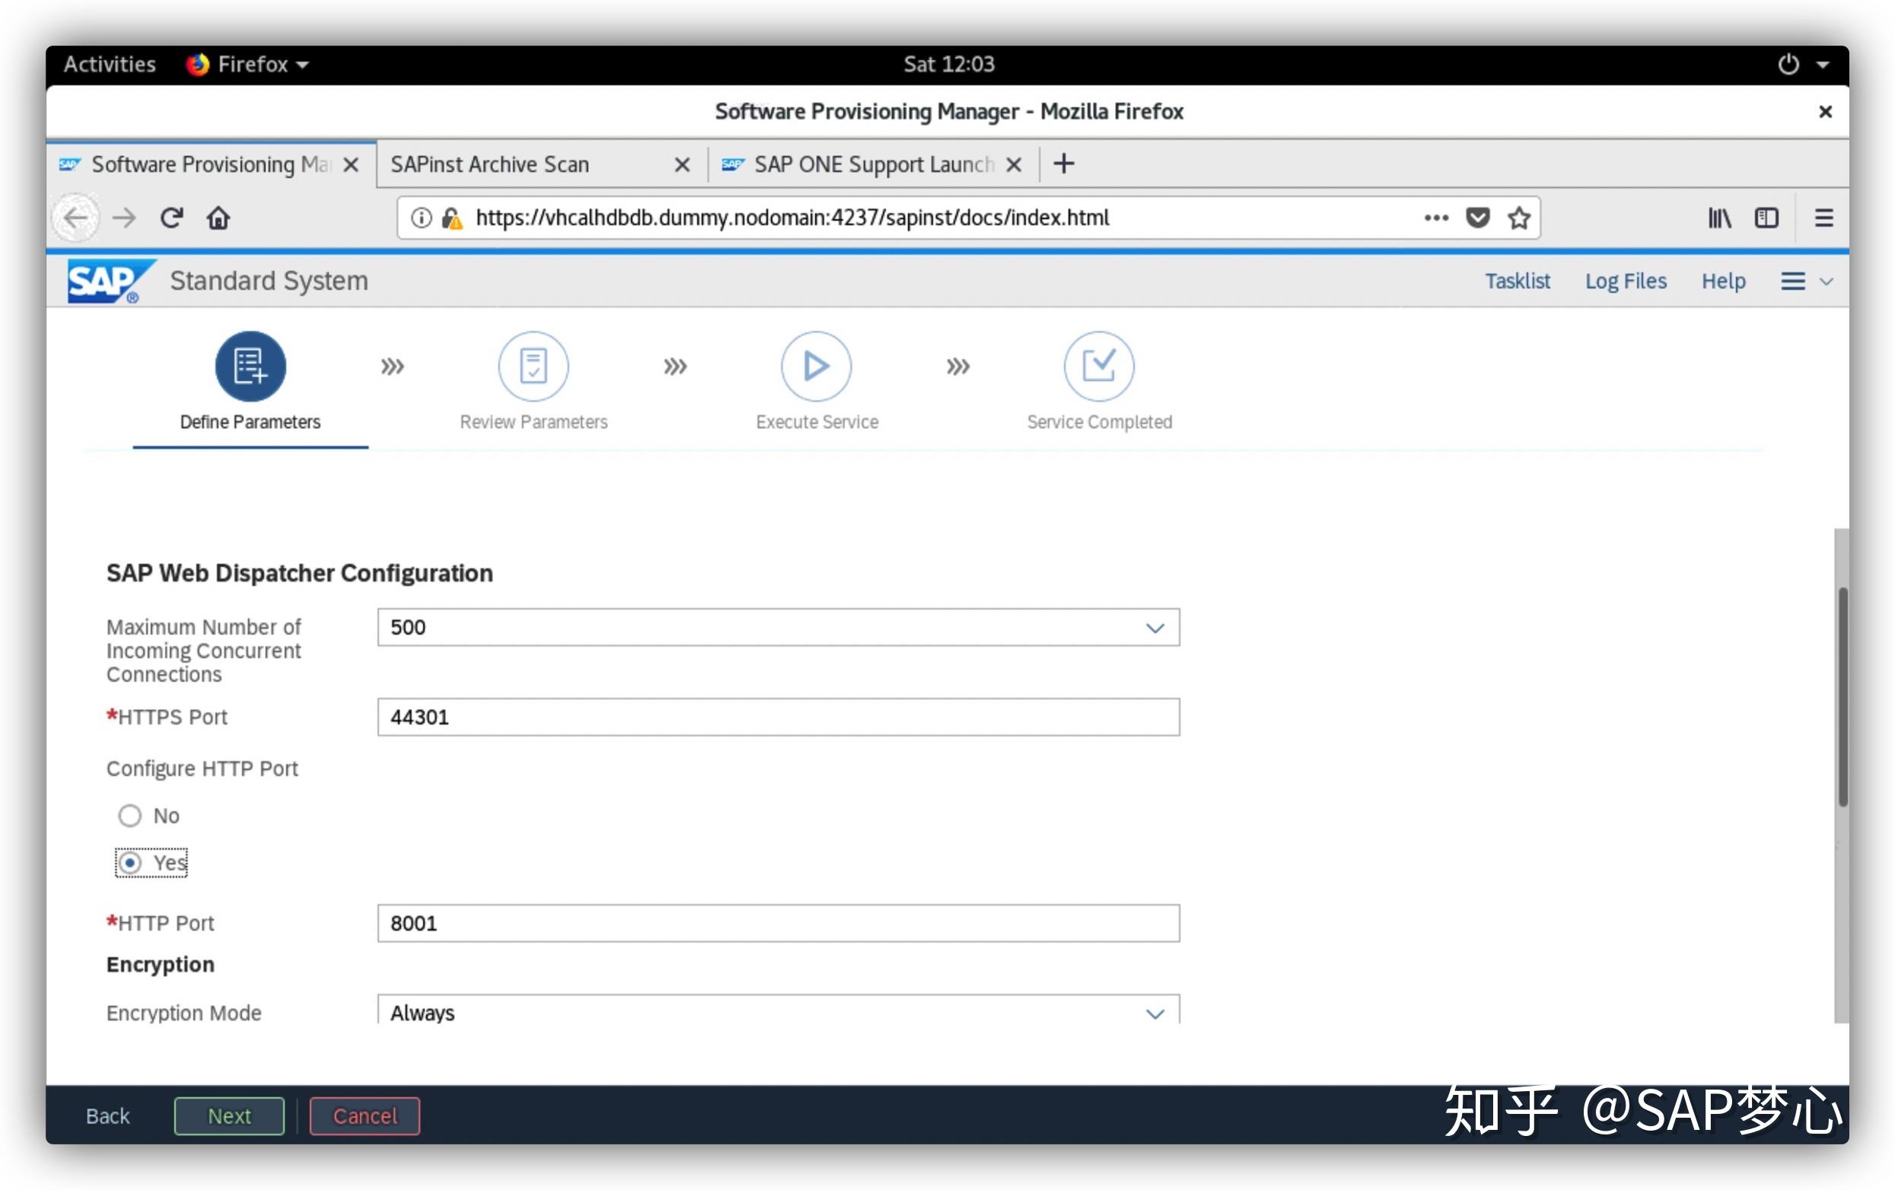Open the Log Files link
The width and height of the screenshot is (1895, 1190).
[1626, 281]
